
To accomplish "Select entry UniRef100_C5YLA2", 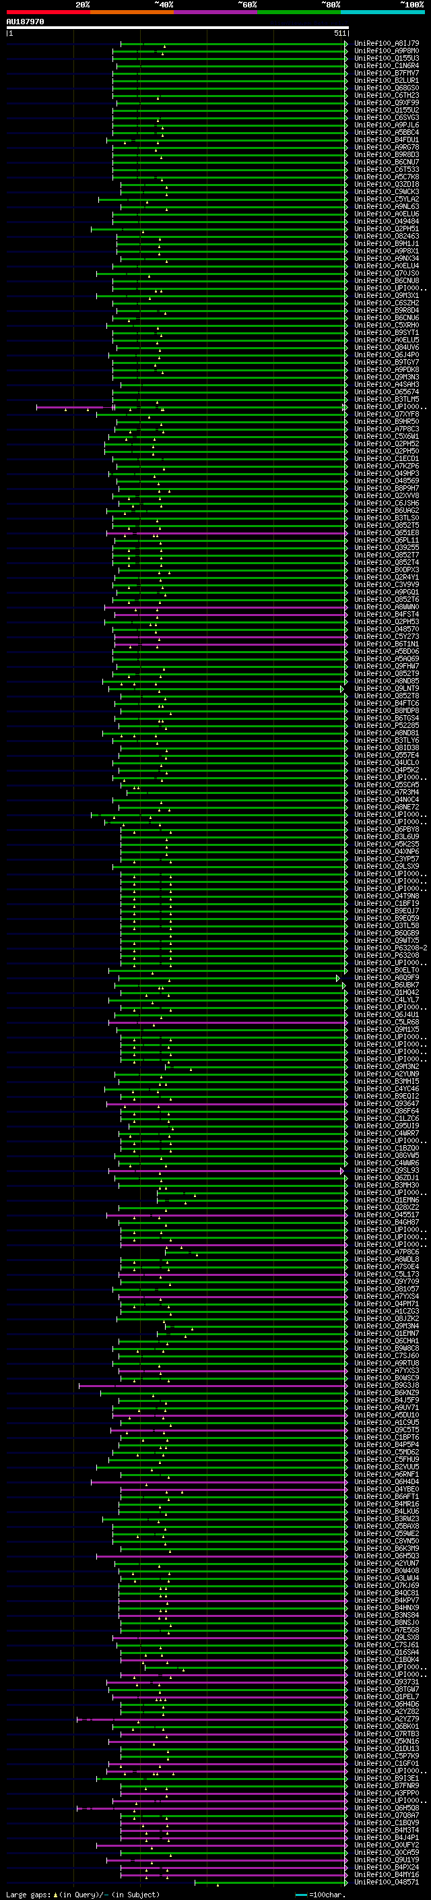I will click(387, 199).
